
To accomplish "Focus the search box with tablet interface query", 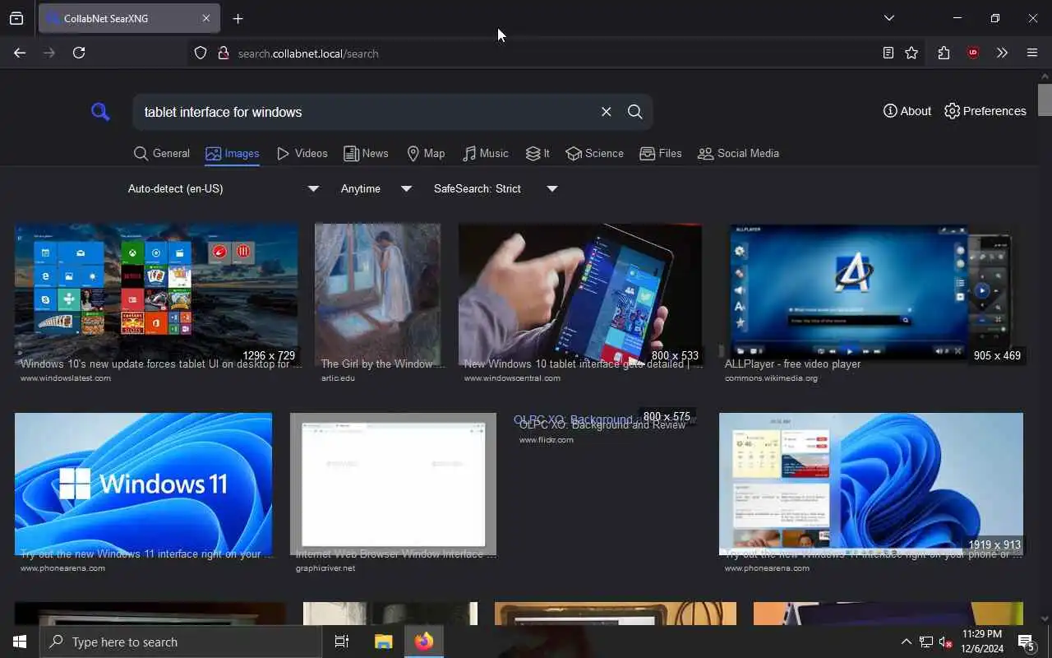I will point(366,112).
